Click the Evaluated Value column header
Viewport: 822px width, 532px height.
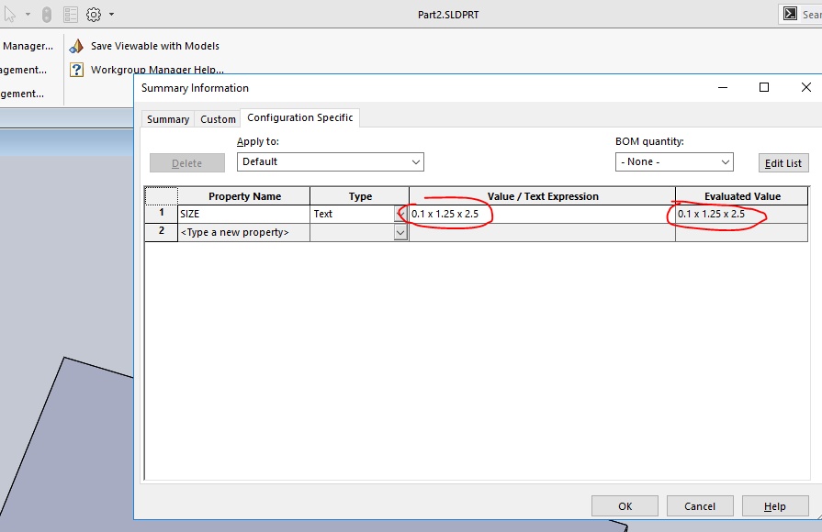pos(742,196)
